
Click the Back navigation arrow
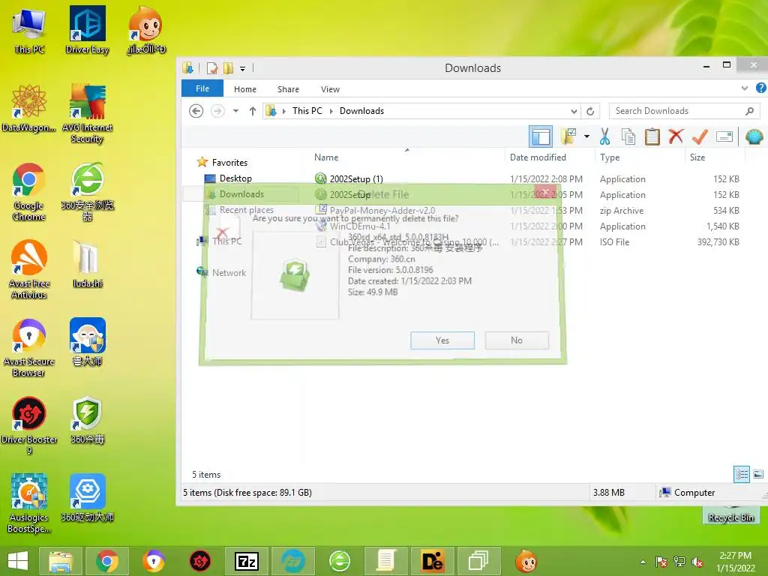click(196, 111)
